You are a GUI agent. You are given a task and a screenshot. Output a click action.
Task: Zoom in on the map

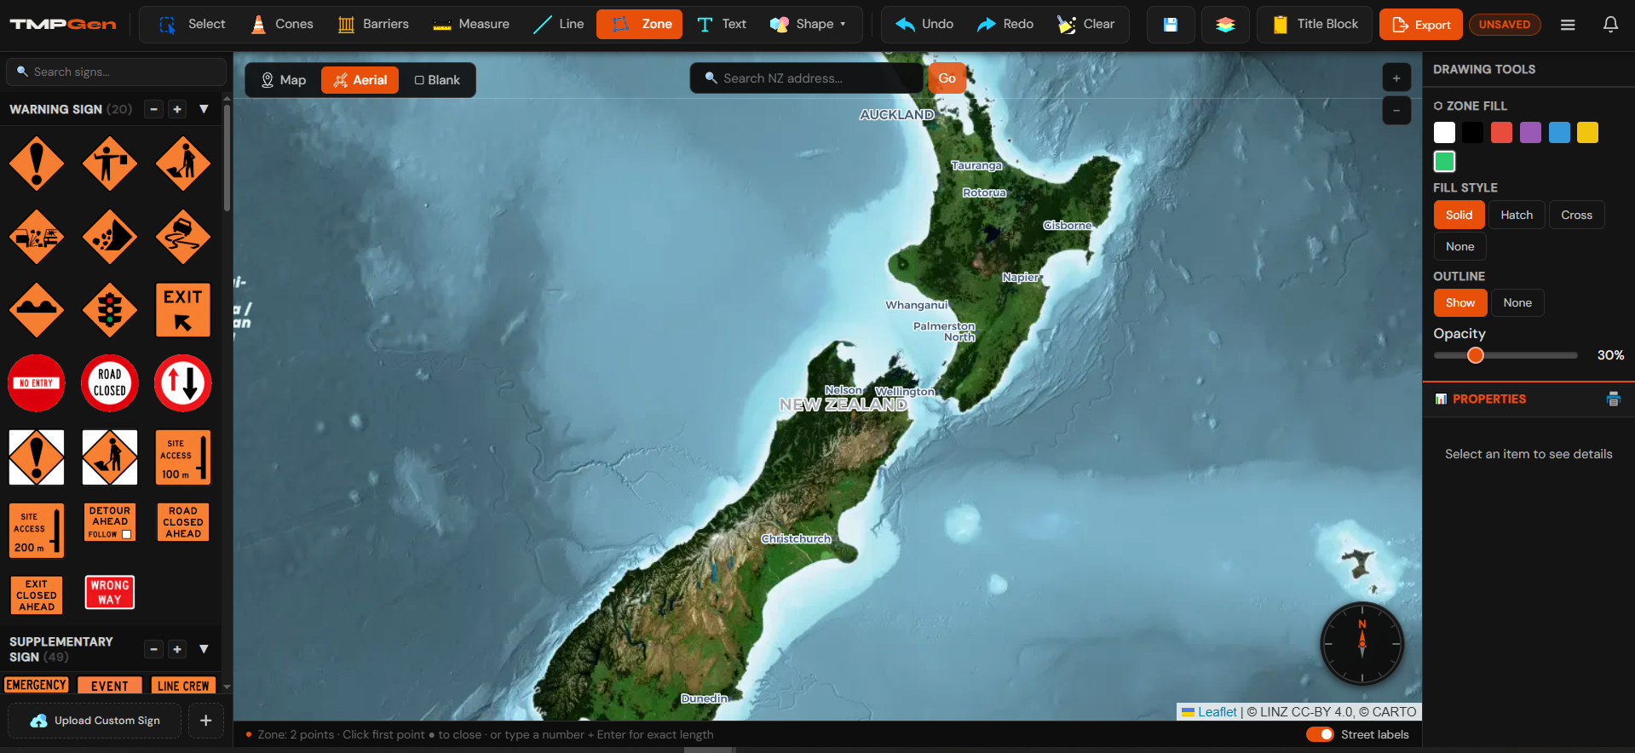1396,78
